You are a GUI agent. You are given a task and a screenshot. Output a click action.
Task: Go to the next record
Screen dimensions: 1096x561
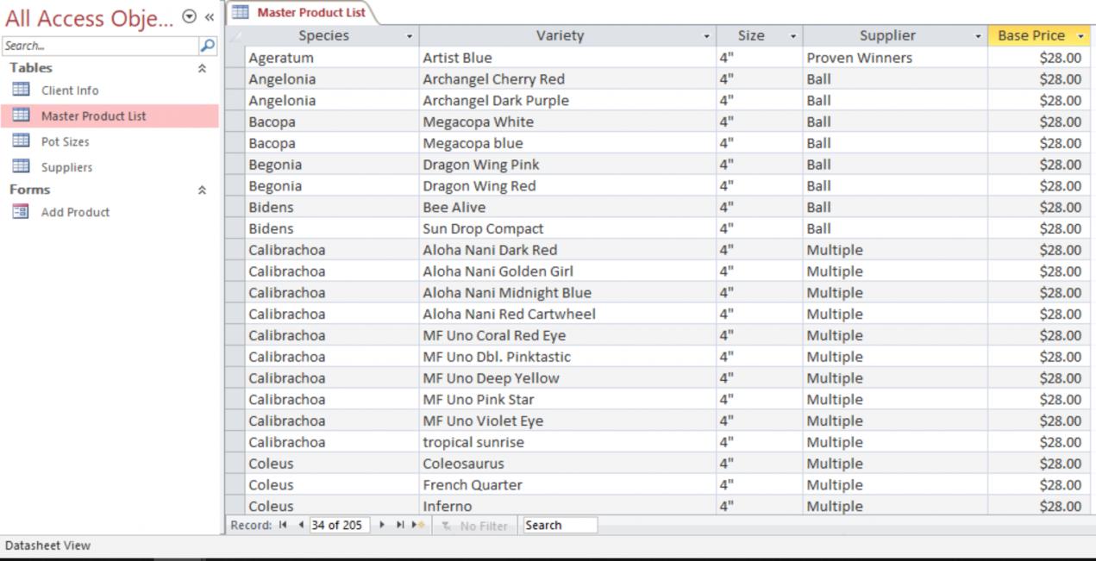point(382,525)
